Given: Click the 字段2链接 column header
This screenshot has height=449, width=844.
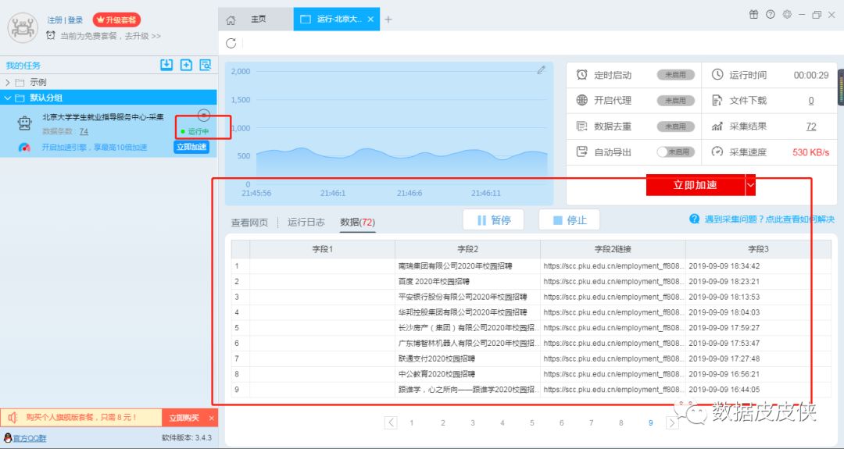Looking at the screenshot, I should 613,249.
